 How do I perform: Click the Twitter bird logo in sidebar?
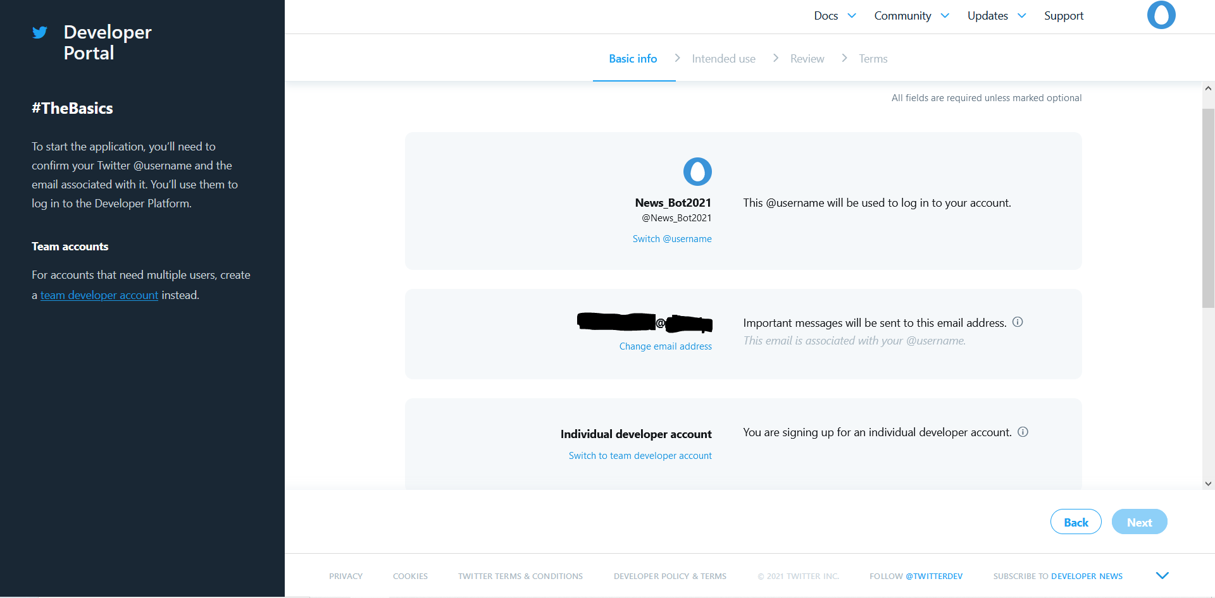(40, 32)
